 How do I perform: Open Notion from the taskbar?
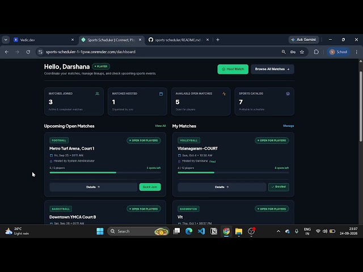coord(214,231)
